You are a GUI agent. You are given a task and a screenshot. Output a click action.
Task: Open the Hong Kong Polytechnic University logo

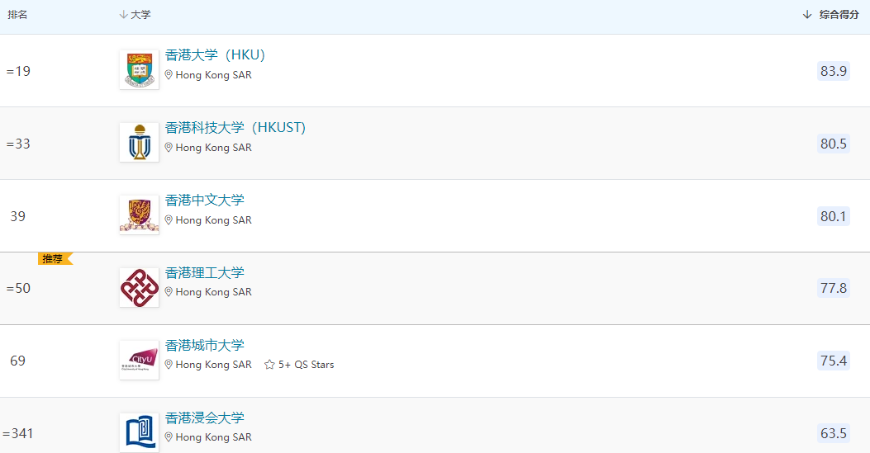[140, 287]
